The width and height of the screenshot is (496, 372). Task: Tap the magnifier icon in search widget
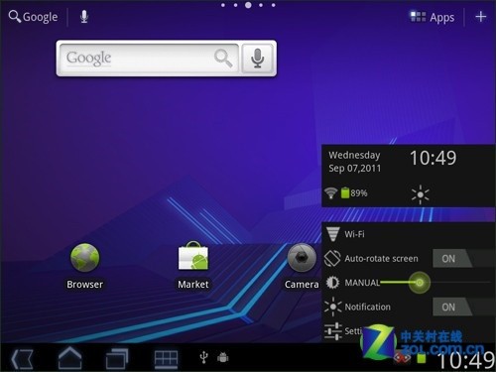coord(223,59)
